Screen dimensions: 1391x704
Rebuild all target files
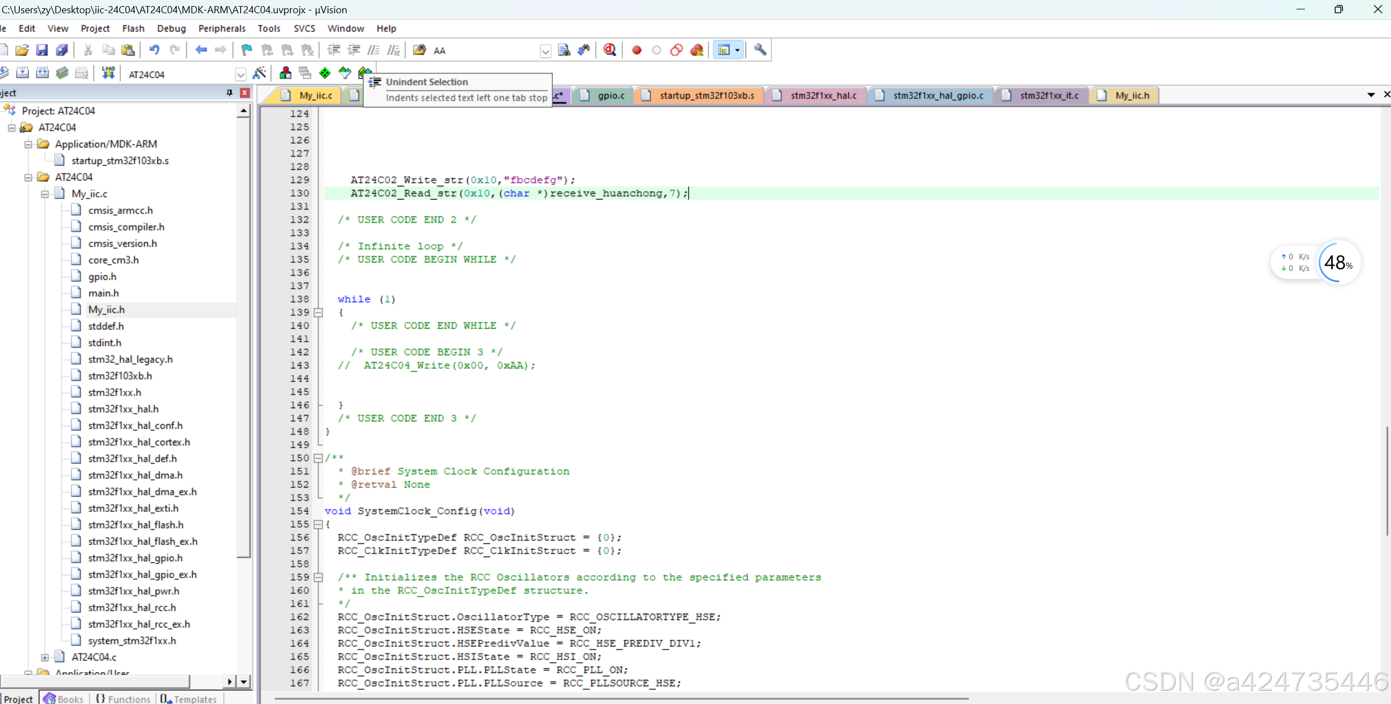pos(43,72)
